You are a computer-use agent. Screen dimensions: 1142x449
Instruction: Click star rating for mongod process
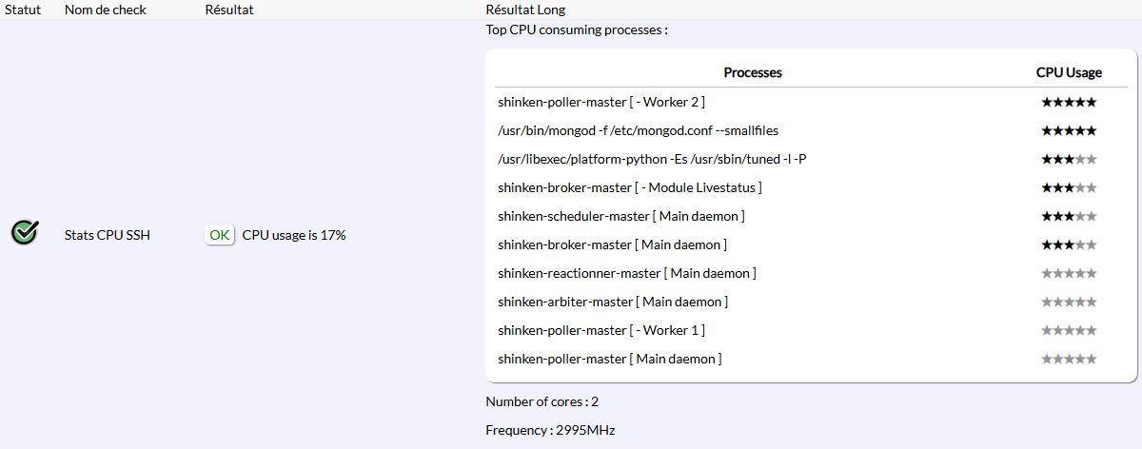pos(1069,130)
